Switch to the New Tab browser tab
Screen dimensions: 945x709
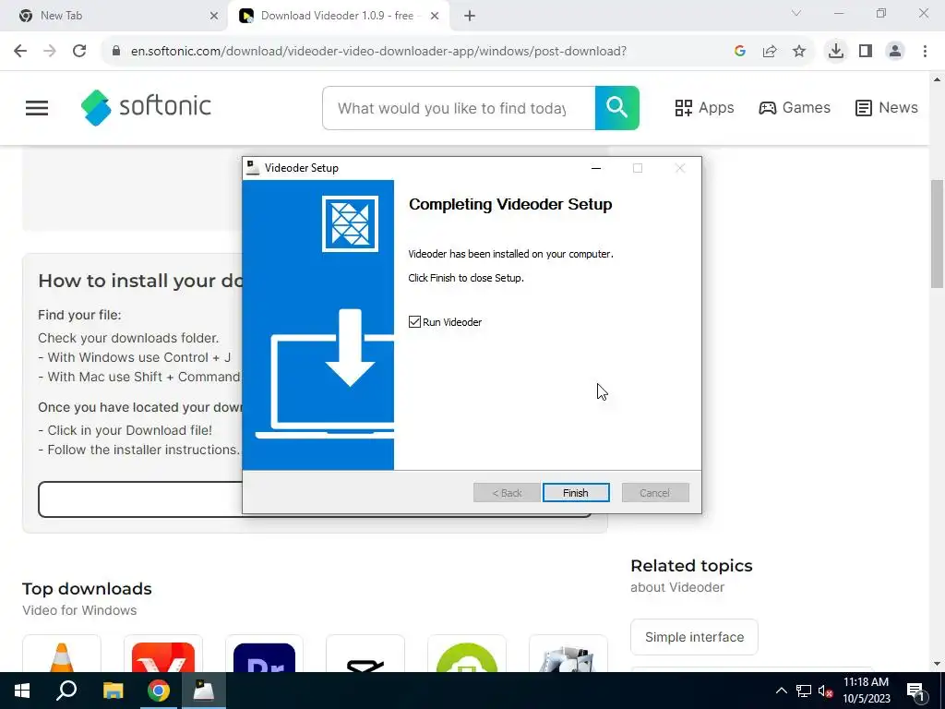[x=114, y=16]
